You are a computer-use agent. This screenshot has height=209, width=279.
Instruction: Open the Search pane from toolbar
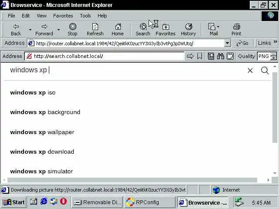143,30
